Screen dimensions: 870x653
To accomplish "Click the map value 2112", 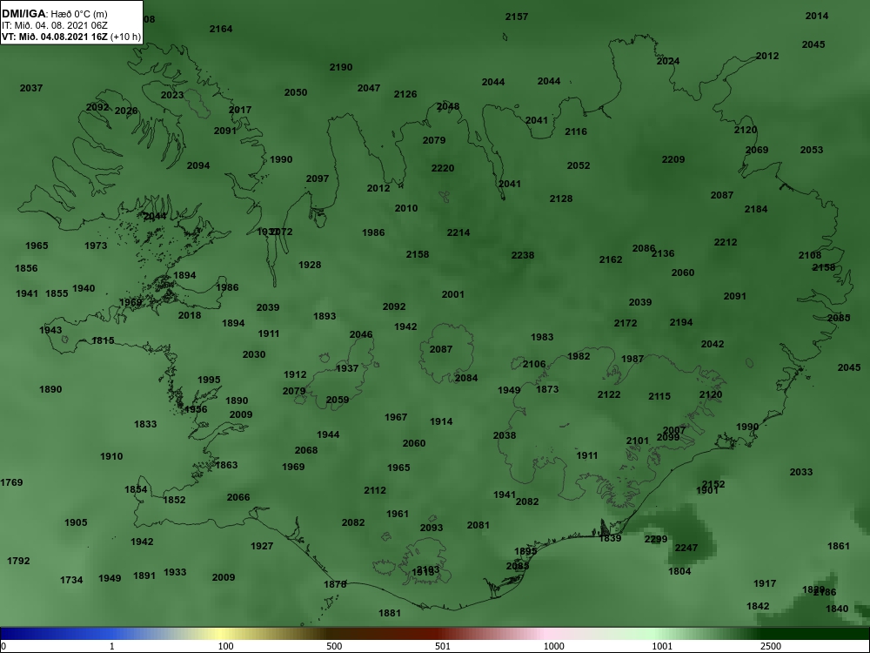I will coord(375,489).
